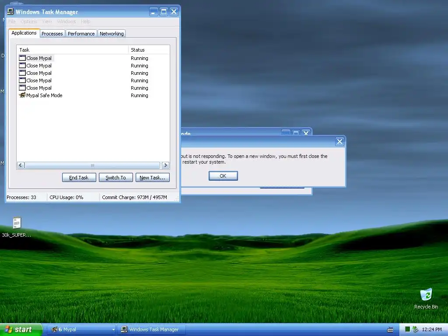This screenshot has width=448, height=336.
Task: Open the Help menu in Task Manager
Action: [x=85, y=21]
